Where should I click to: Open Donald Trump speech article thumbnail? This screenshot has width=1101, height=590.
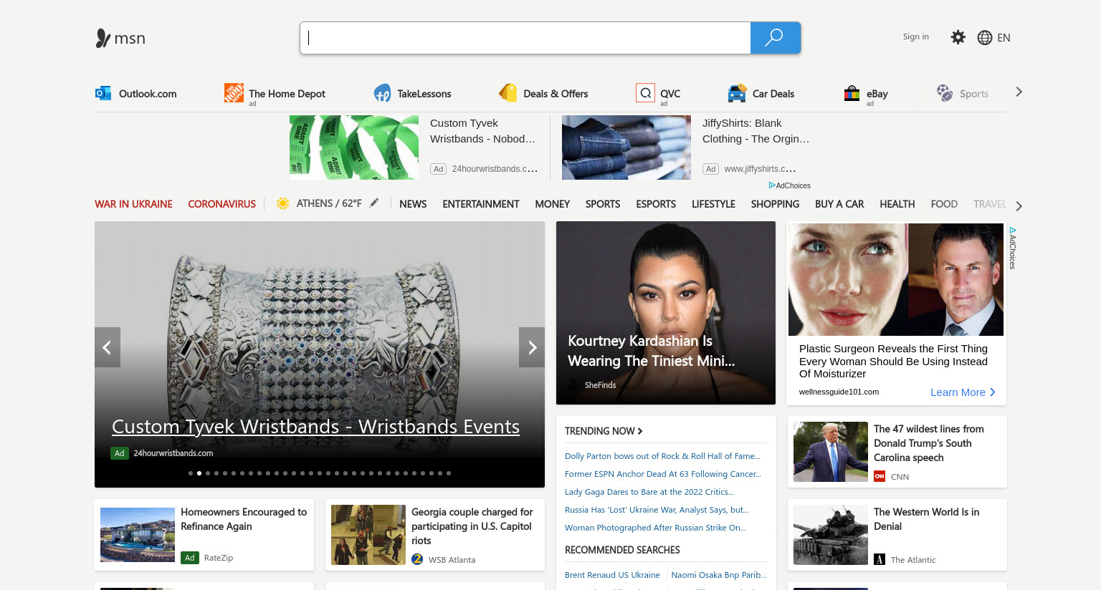tap(831, 452)
